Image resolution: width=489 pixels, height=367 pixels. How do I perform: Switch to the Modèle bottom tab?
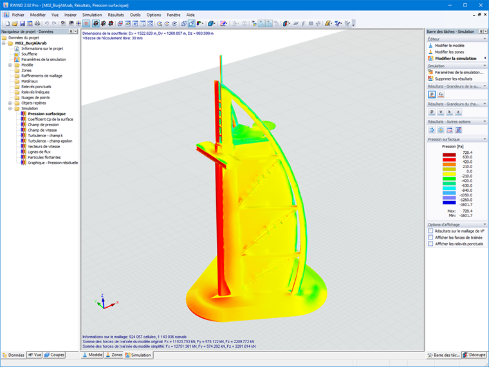92,355
